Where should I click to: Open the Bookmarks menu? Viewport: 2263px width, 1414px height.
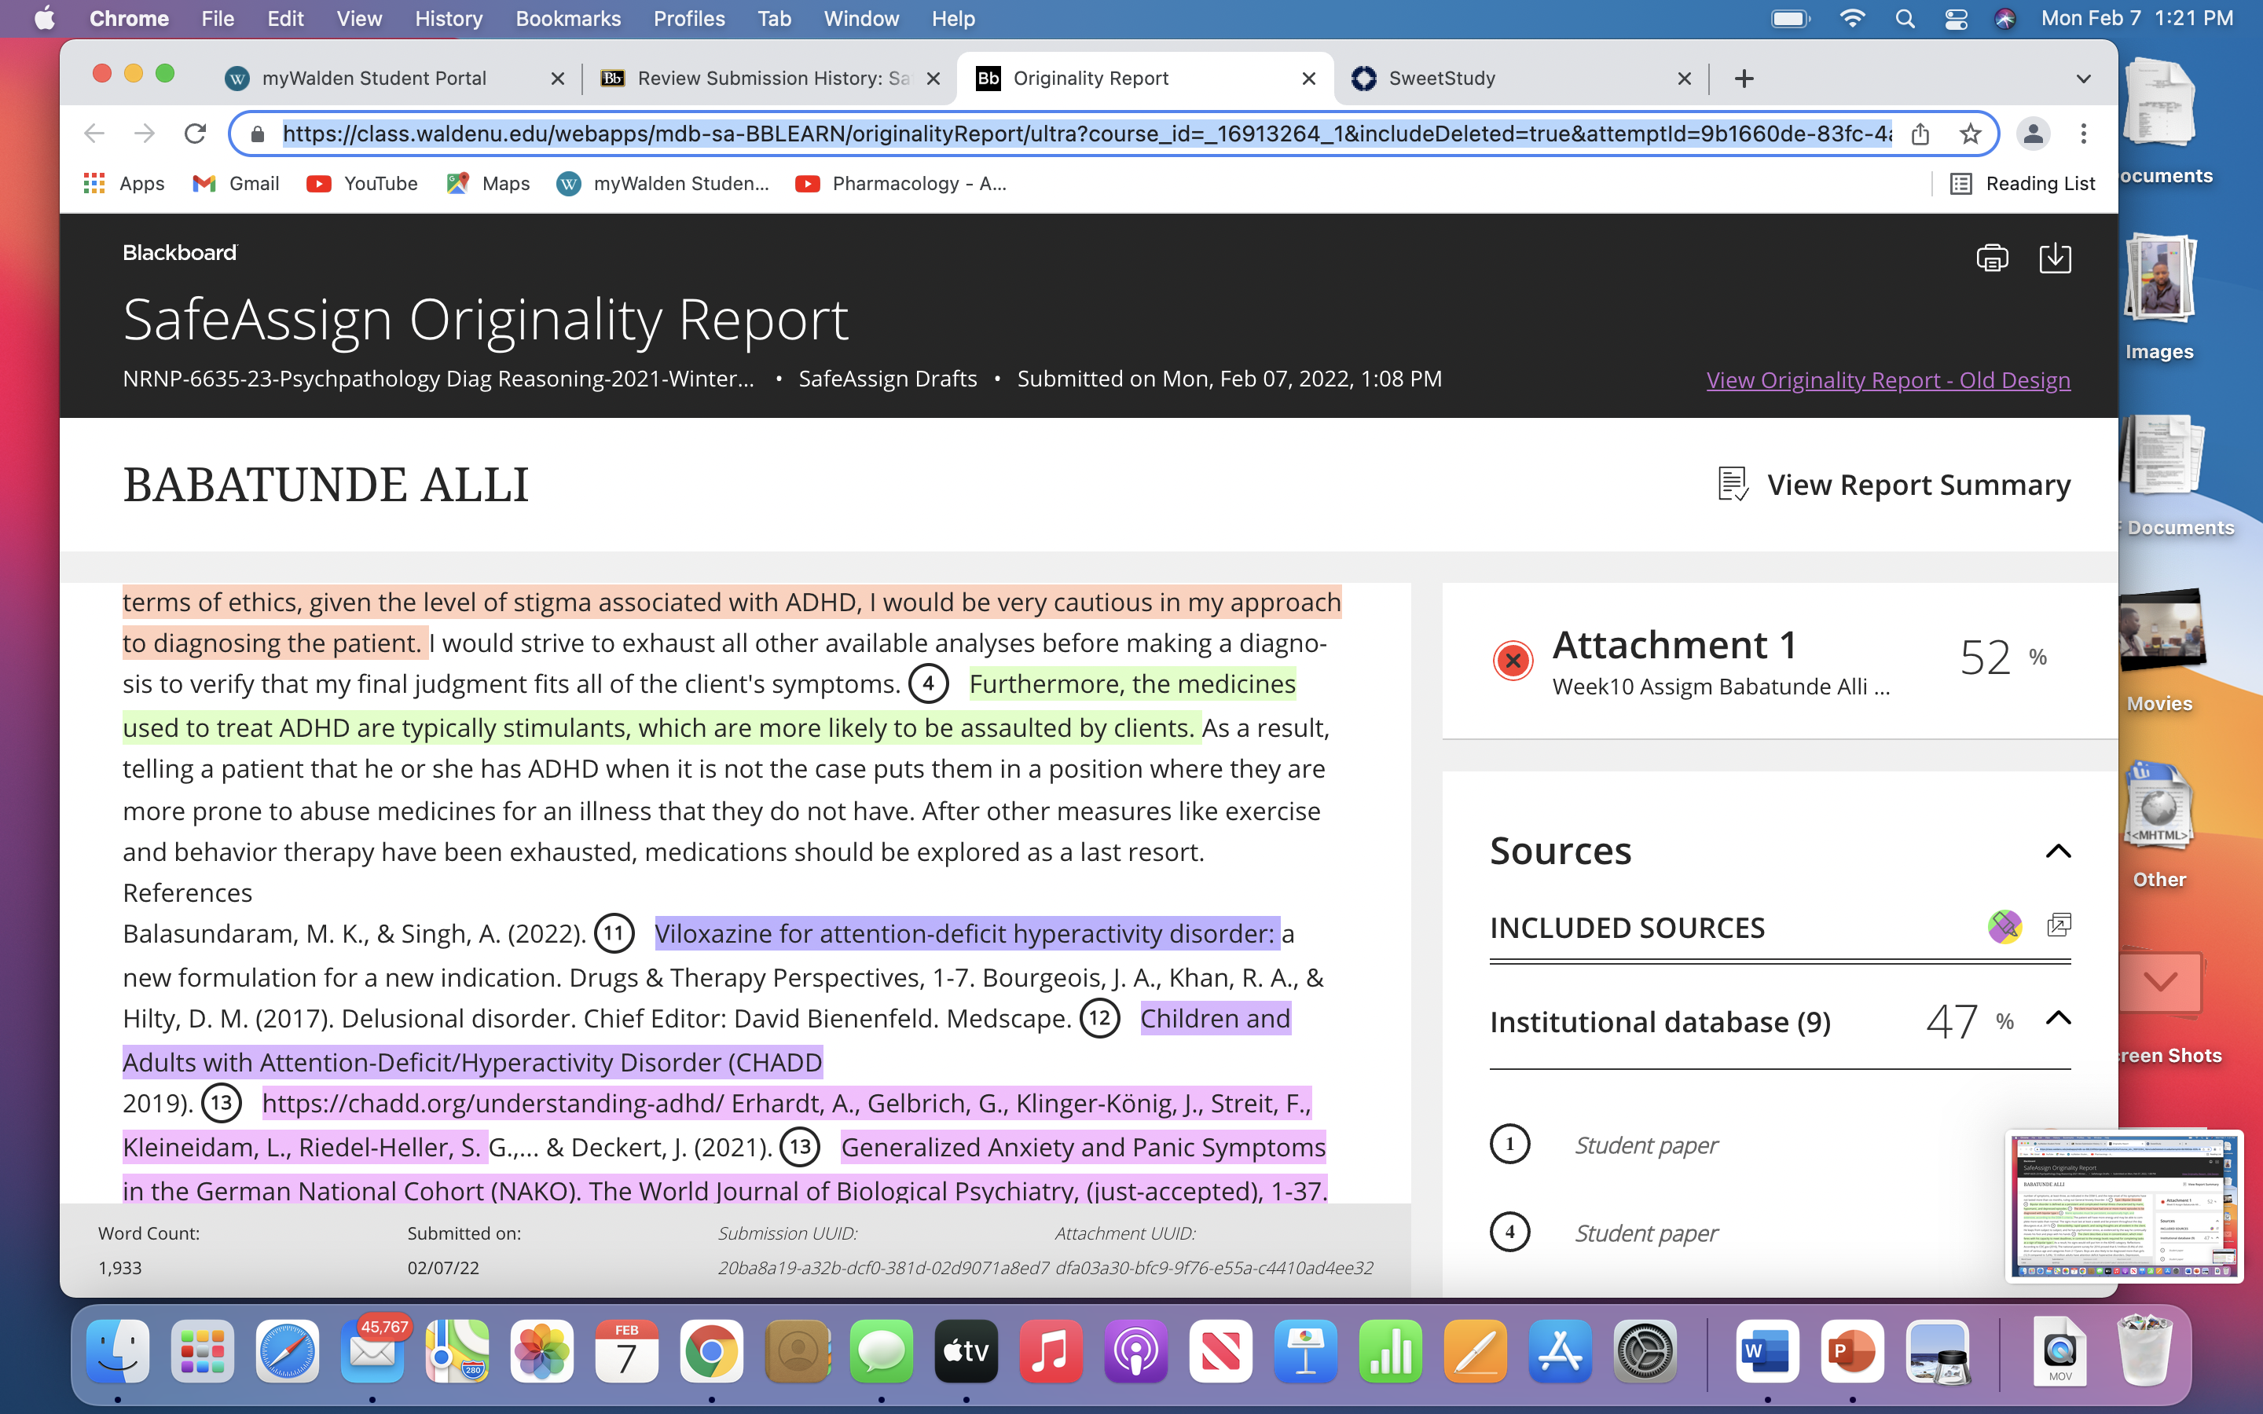point(567,19)
